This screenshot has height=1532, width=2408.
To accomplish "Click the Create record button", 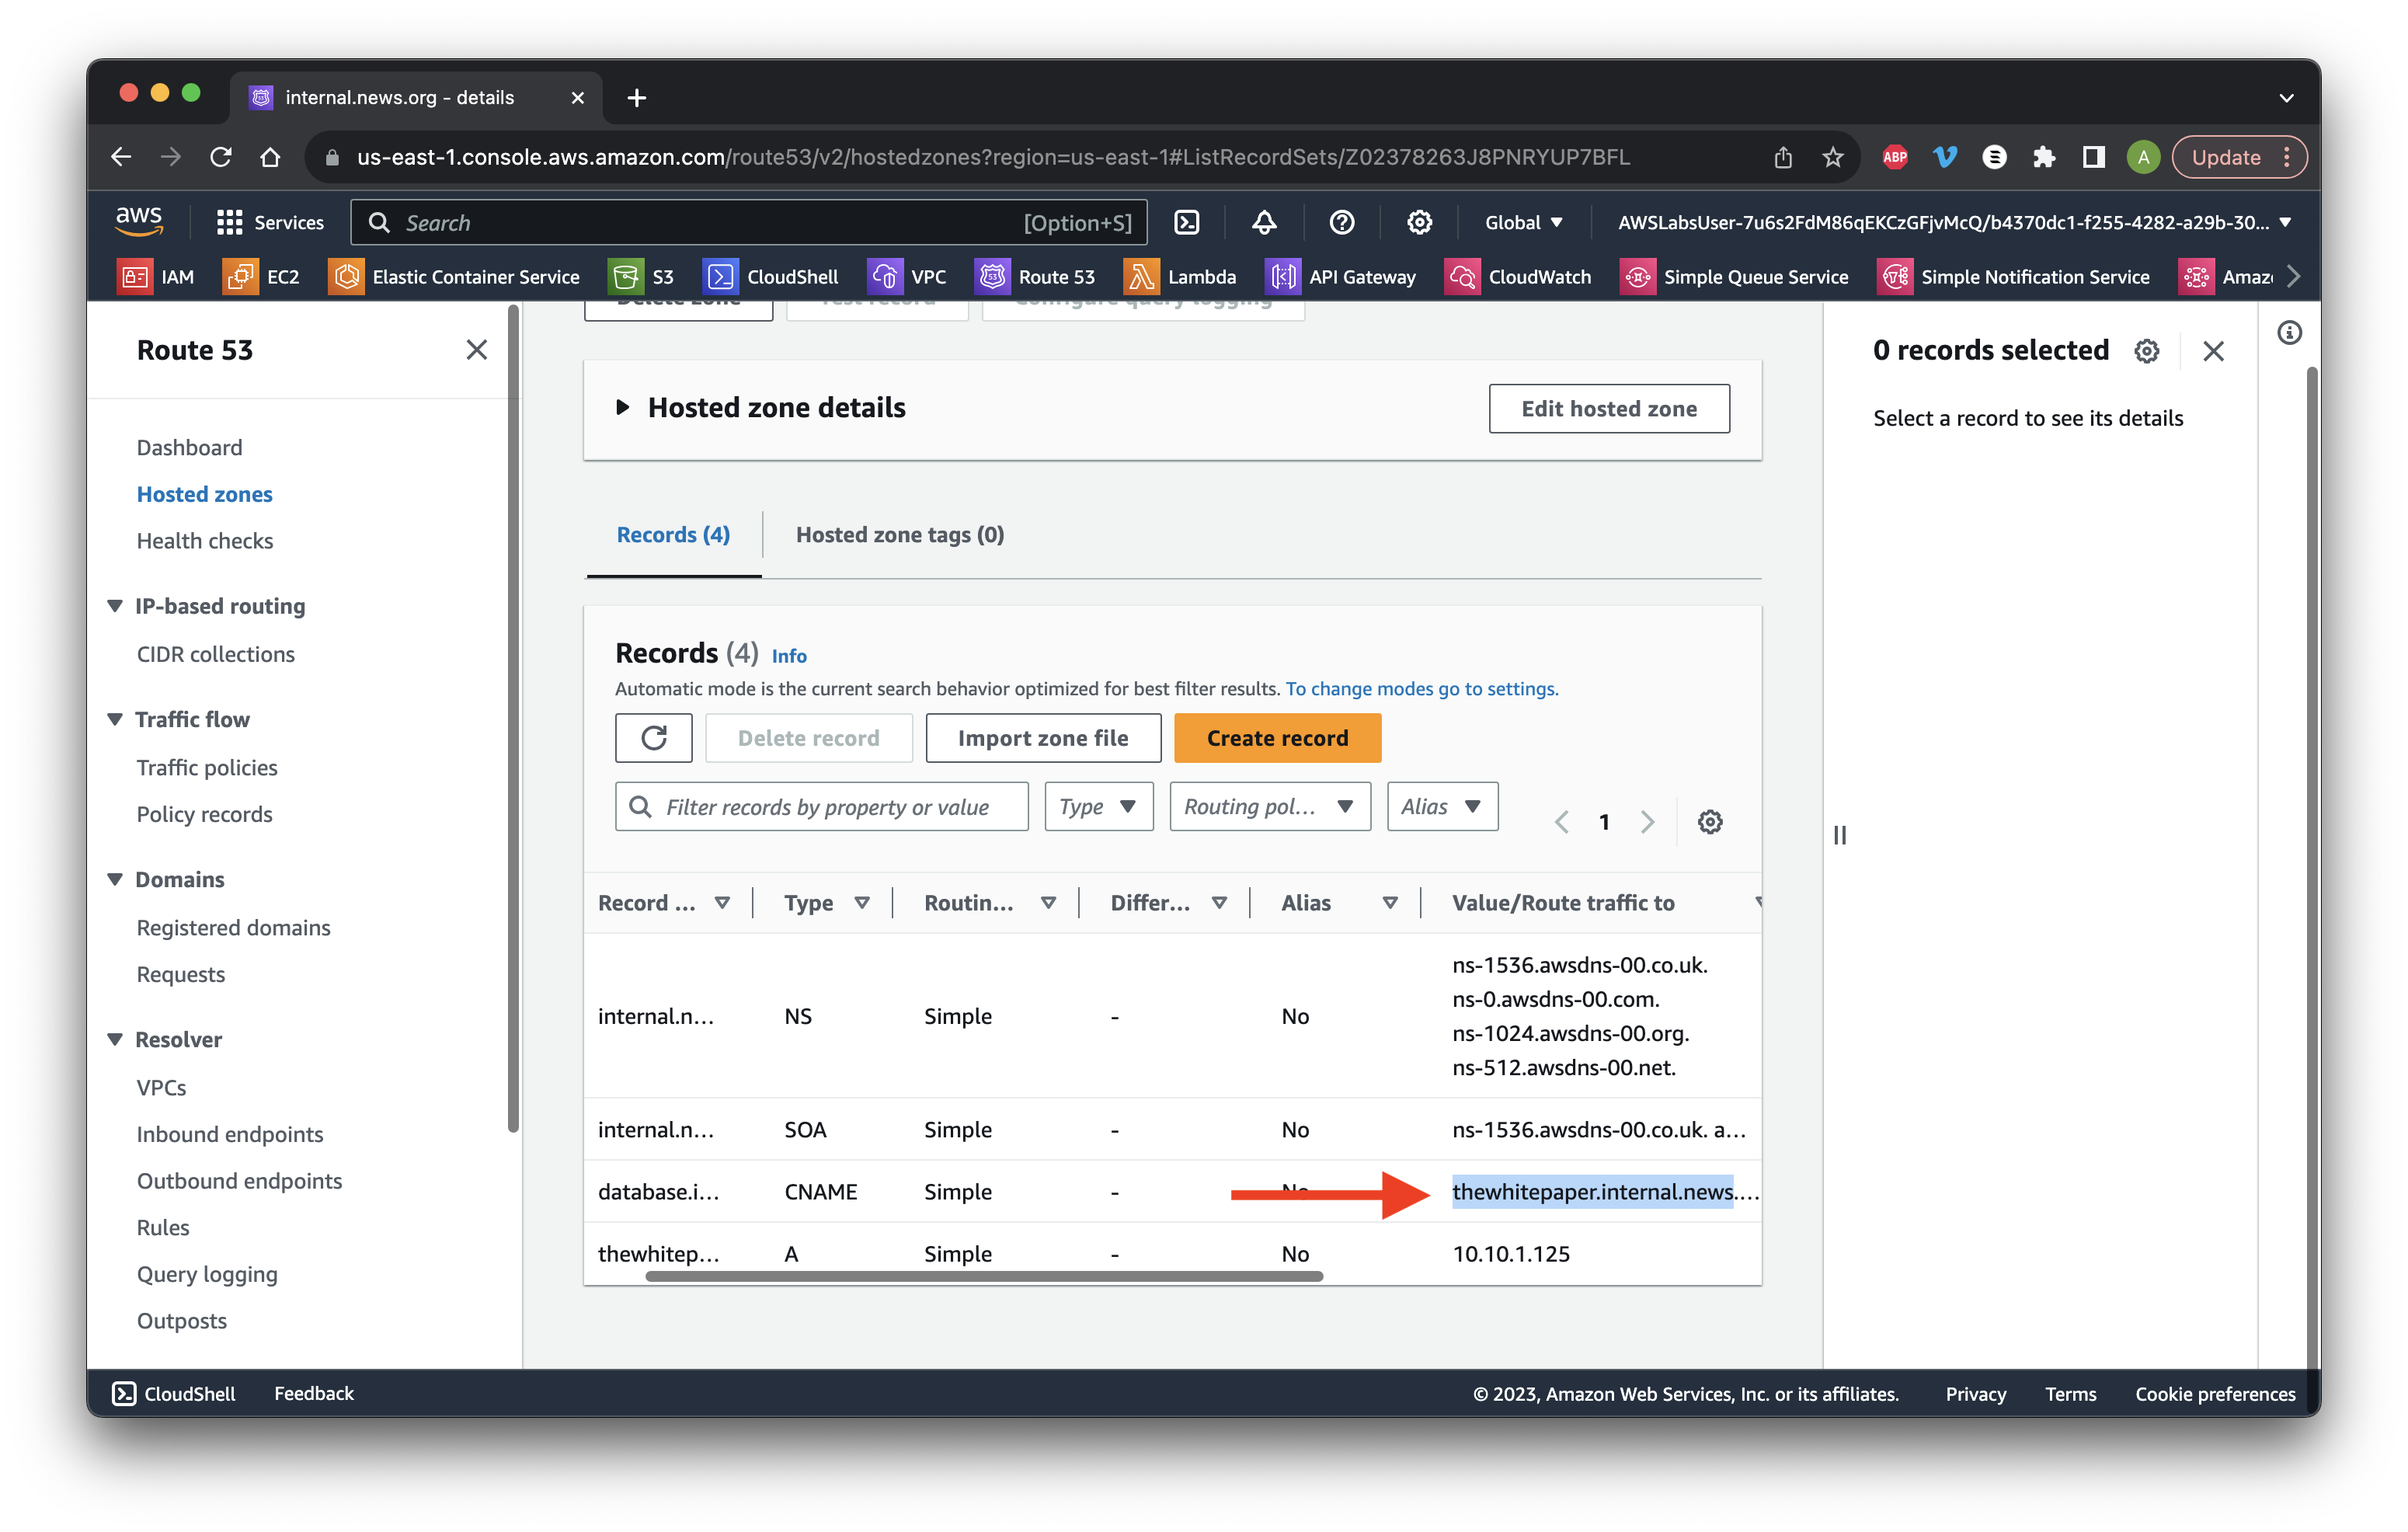I will click(1277, 738).
